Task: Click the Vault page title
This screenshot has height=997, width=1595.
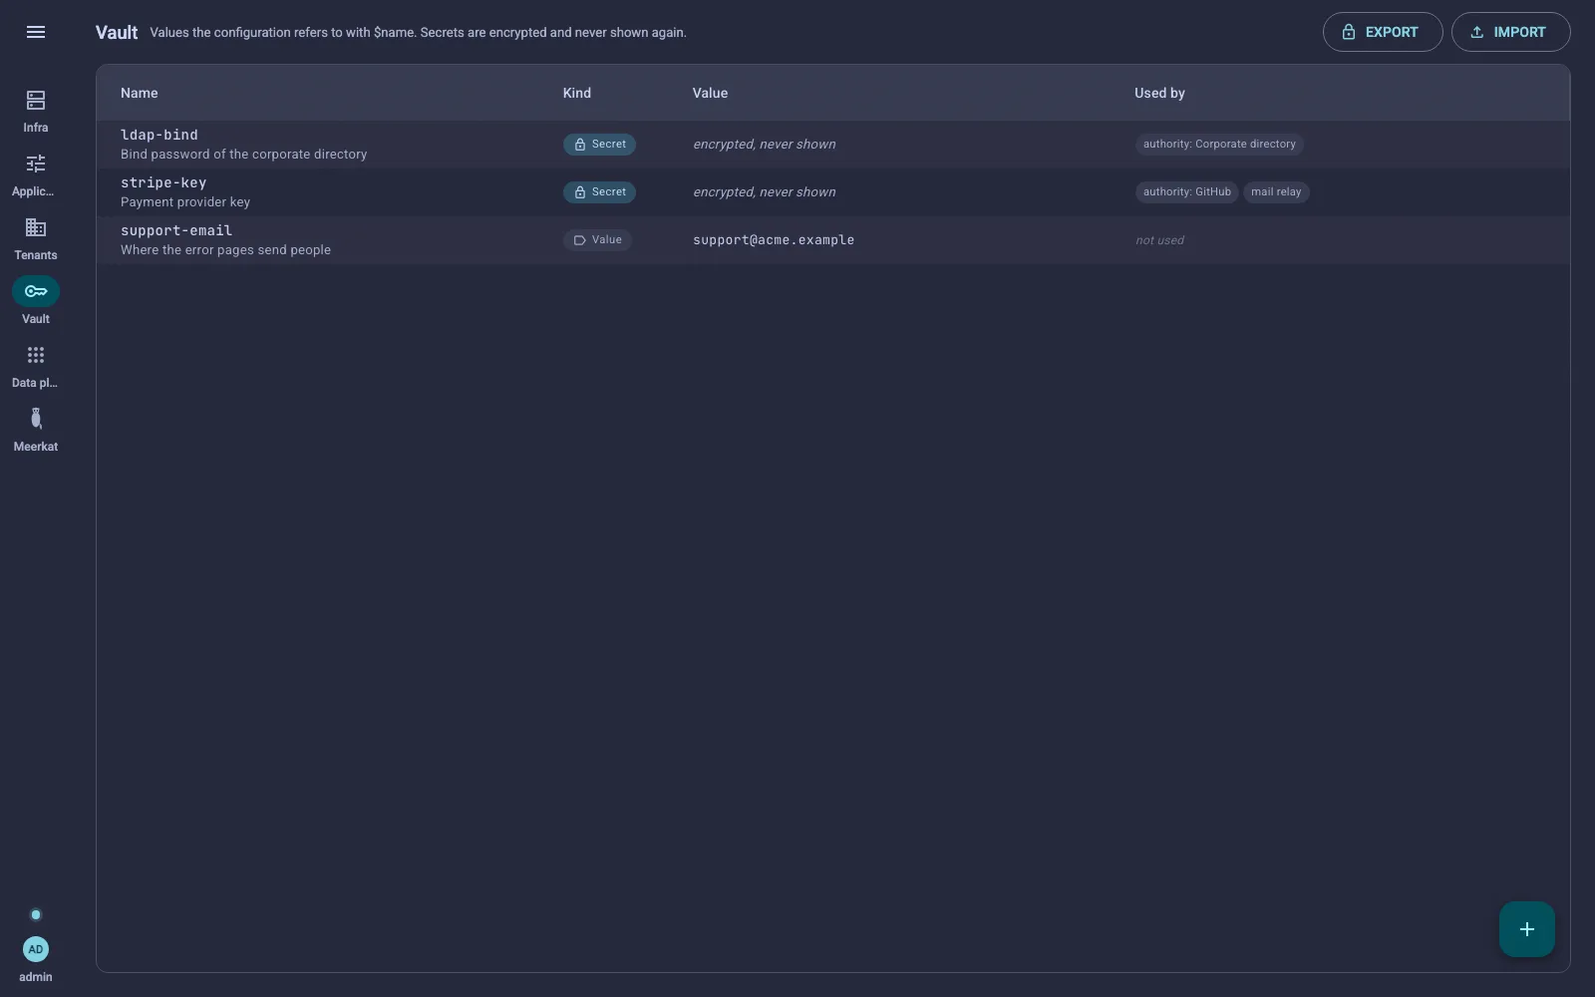Action: (x=117, y=32)
